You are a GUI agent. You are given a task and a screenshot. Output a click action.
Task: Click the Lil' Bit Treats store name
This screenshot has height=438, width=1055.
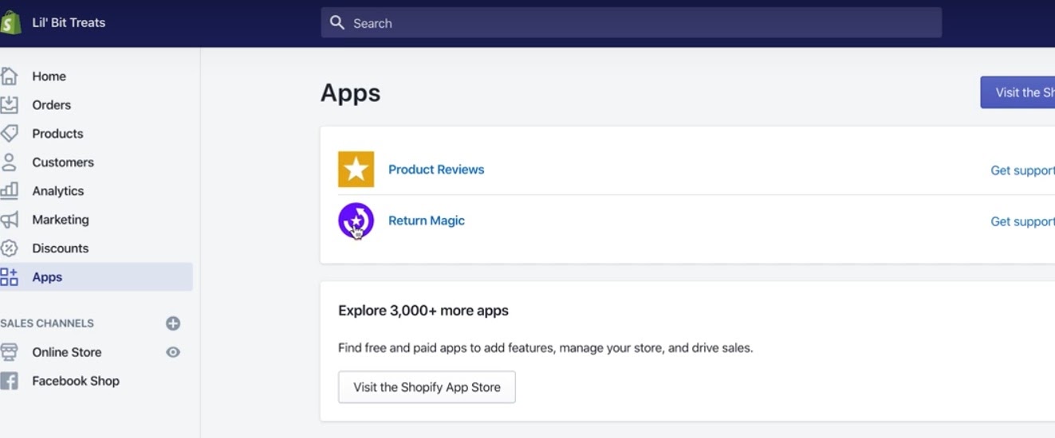point(69,22)
